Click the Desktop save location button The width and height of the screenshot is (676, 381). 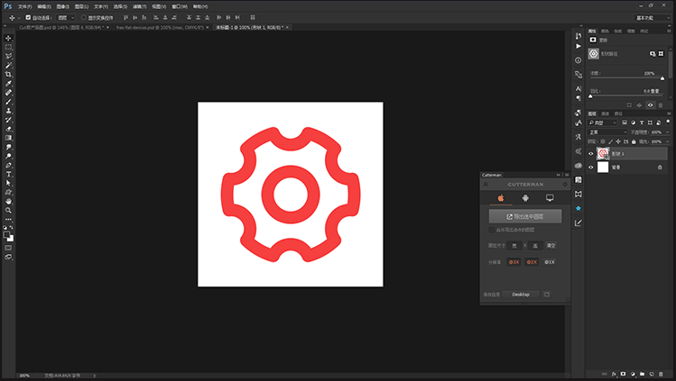click(x=521, y=295)
